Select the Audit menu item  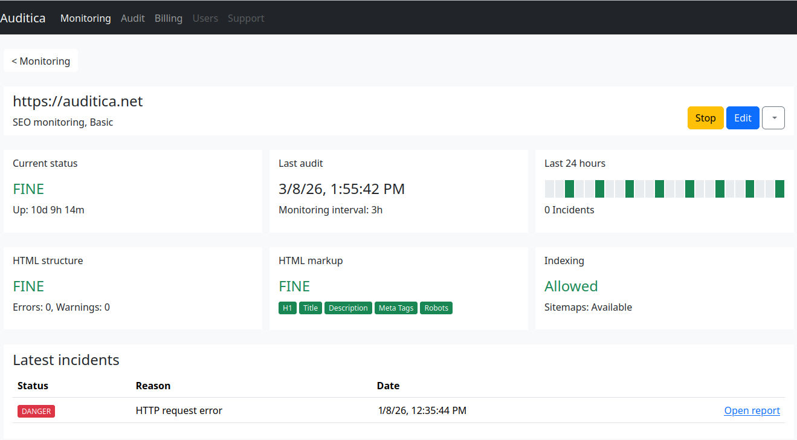[133, 18]
